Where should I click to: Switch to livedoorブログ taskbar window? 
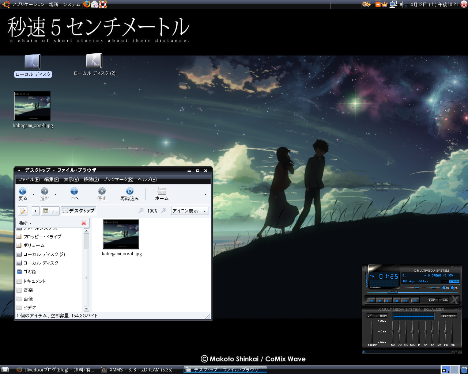[56, 370]
